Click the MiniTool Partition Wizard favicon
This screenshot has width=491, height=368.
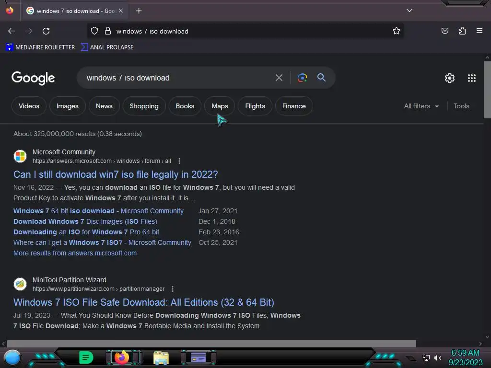(20, 284)
